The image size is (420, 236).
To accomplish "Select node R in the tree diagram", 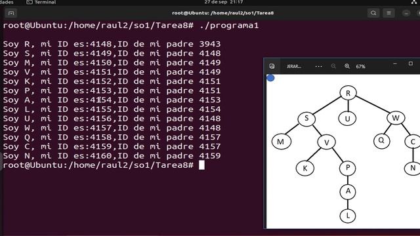I will [348, 93].
